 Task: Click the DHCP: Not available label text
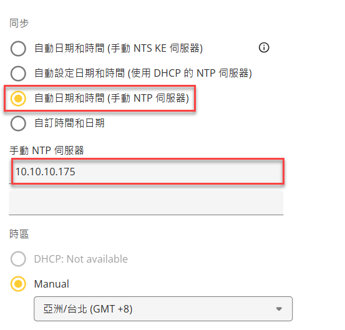click(x=80, y=259)
